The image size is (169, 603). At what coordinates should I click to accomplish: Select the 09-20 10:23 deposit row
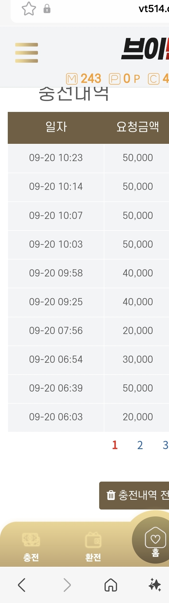[88, 158]
